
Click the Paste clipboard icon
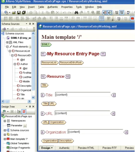tap(53, 13)
